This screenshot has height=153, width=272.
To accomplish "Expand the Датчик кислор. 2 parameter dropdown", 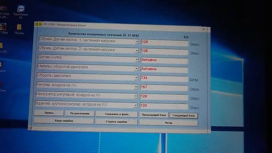I will [x=137, y=51].
